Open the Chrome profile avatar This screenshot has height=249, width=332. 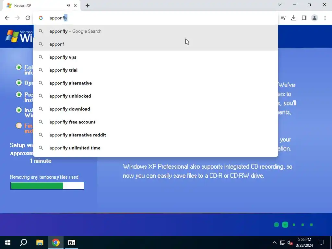click(x=314, y=18)
